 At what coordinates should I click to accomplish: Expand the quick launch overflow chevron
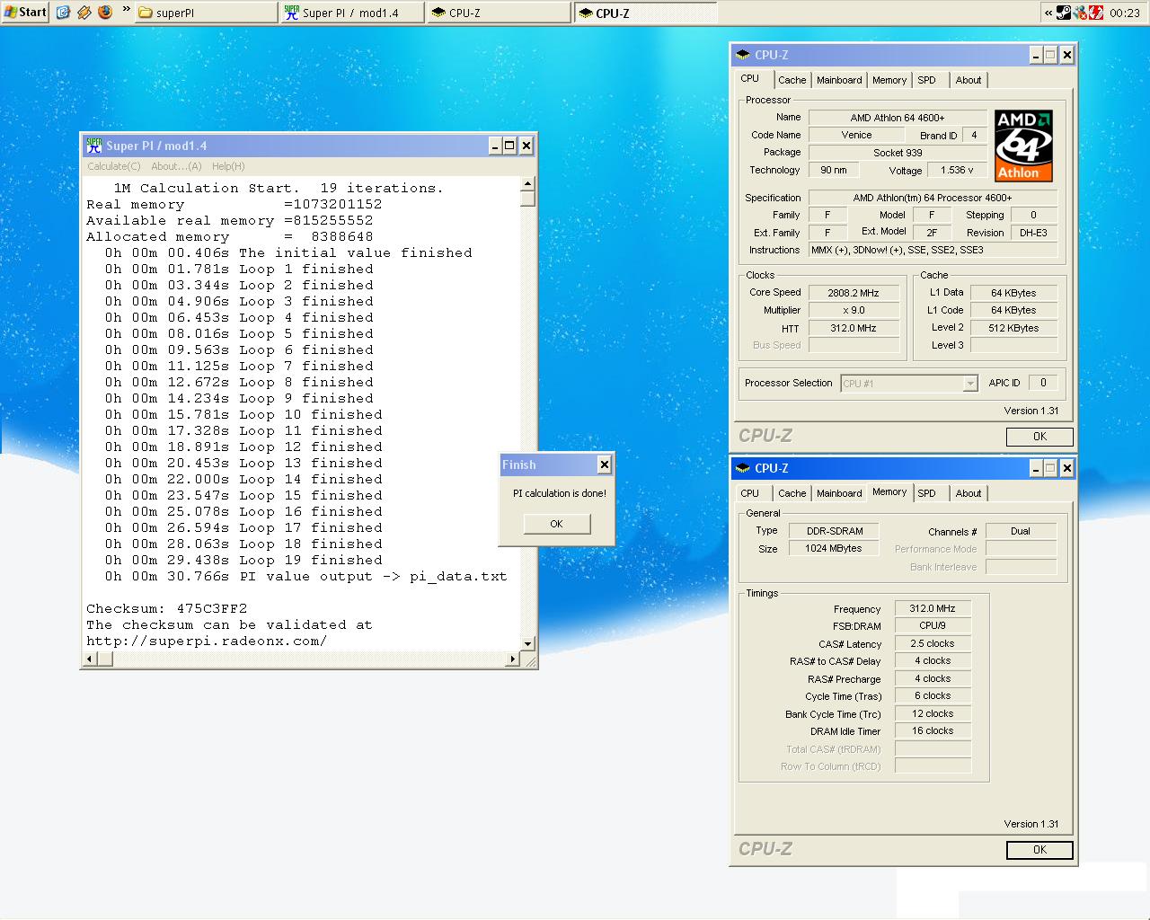pyautogui.click(x=126, y=11)
